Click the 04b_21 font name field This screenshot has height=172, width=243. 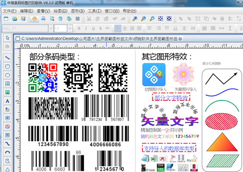click(x=25, y=29)
